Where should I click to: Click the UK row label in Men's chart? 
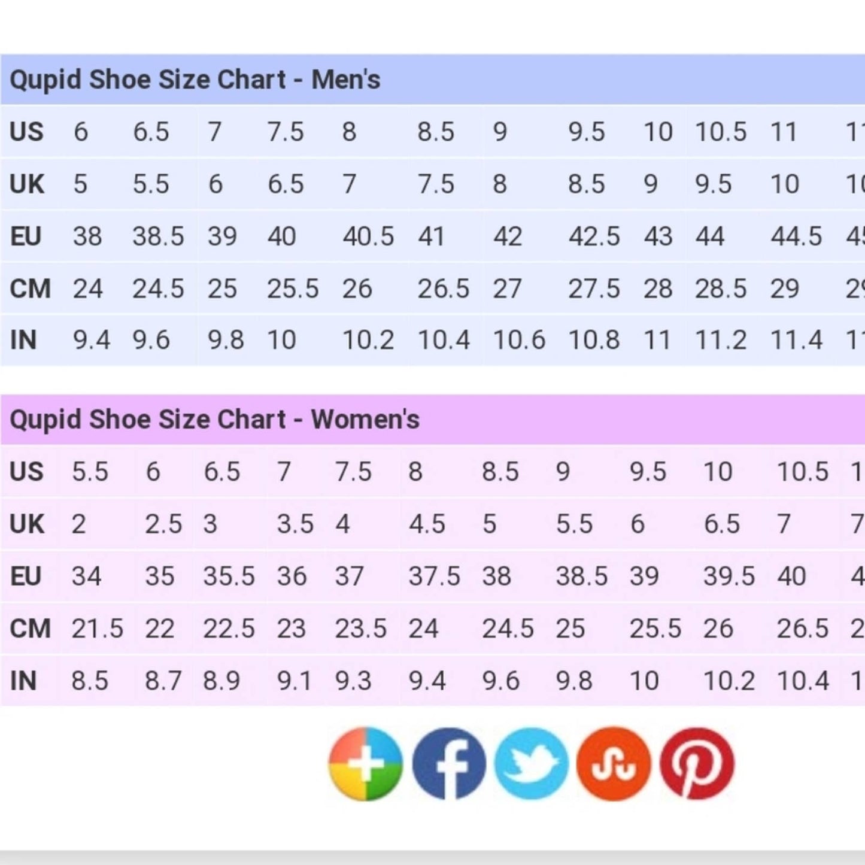click(27, 184)
